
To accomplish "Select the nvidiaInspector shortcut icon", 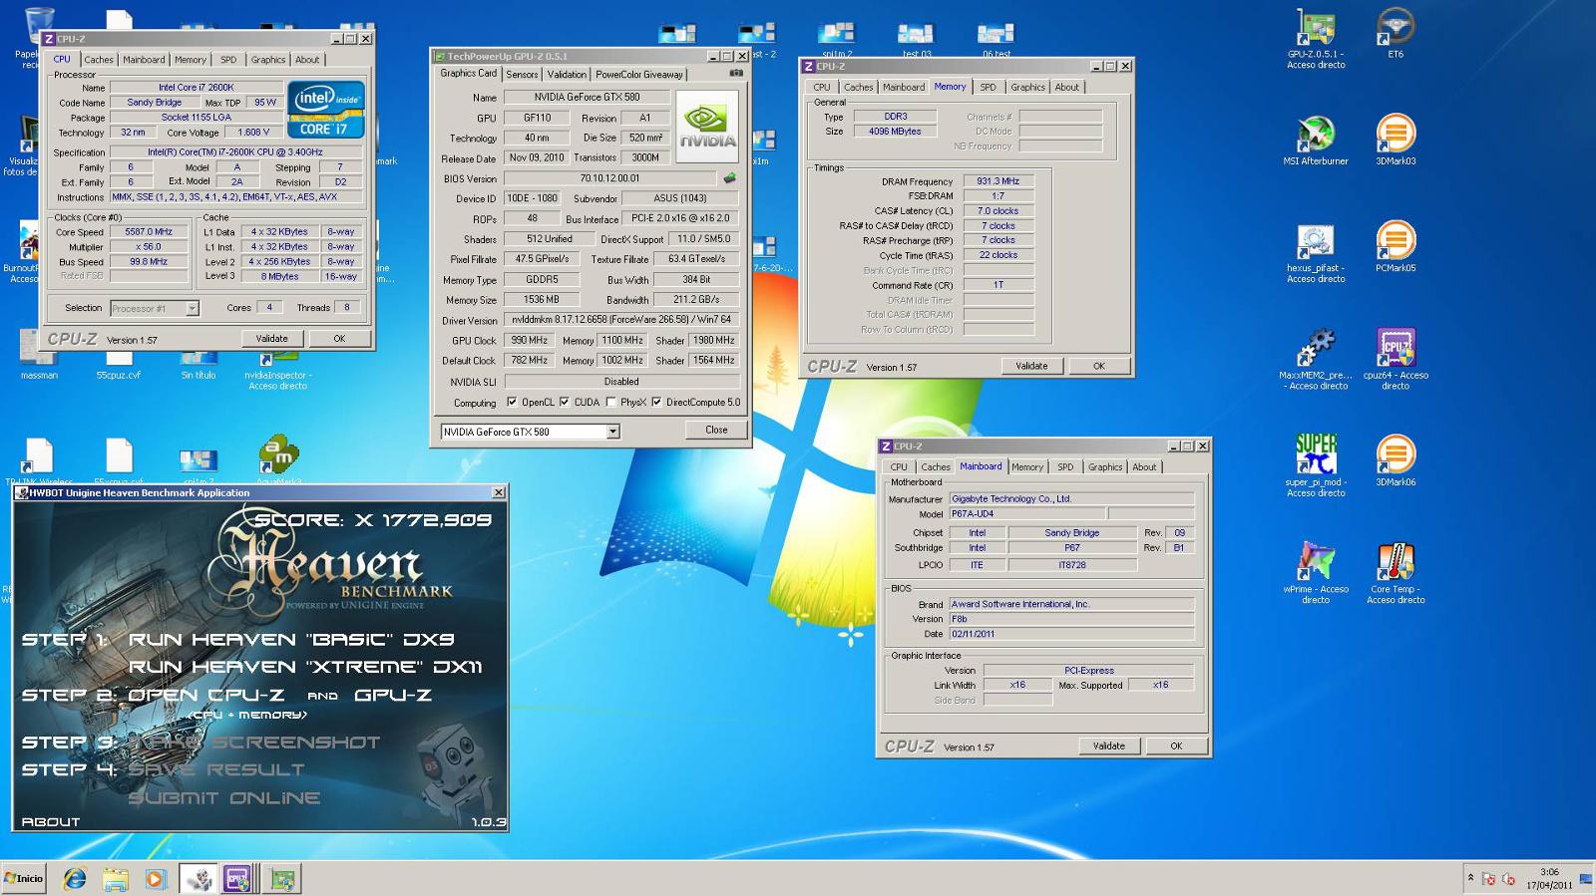I will [278, 370].
